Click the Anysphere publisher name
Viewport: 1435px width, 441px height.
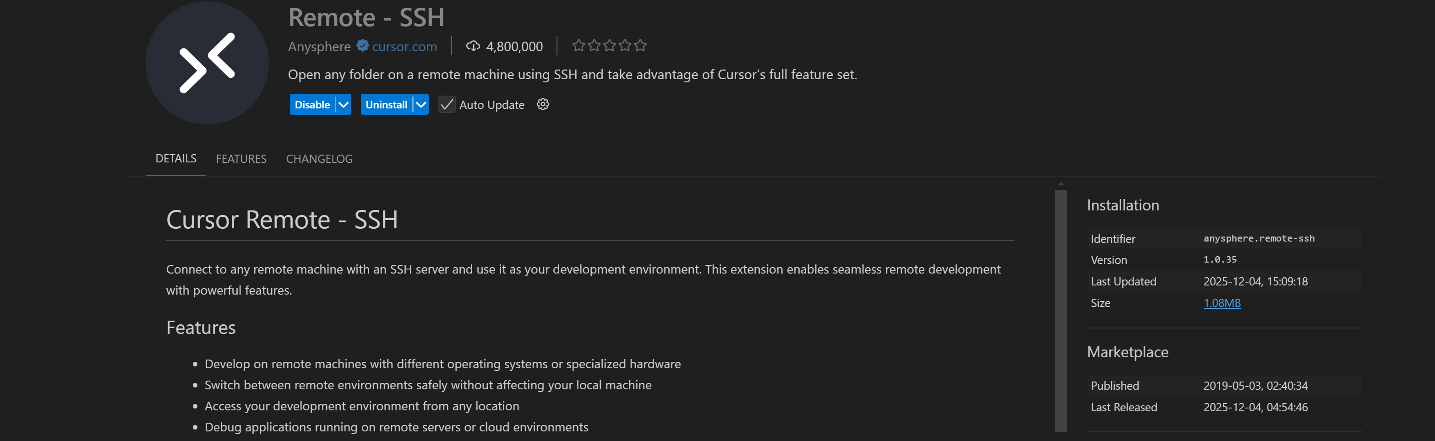point(319,47)
